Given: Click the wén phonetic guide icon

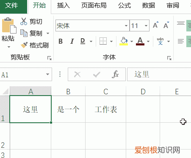Looking at the screenshot, I should pyautogui.click(x=161, y=41).
